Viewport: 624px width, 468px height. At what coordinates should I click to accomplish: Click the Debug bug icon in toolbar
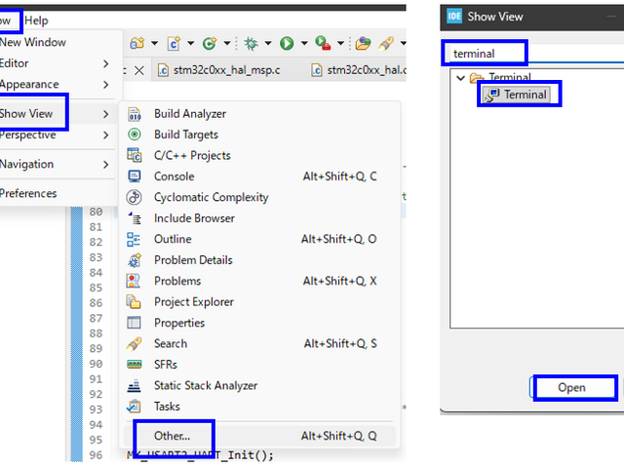pos(250,43)
